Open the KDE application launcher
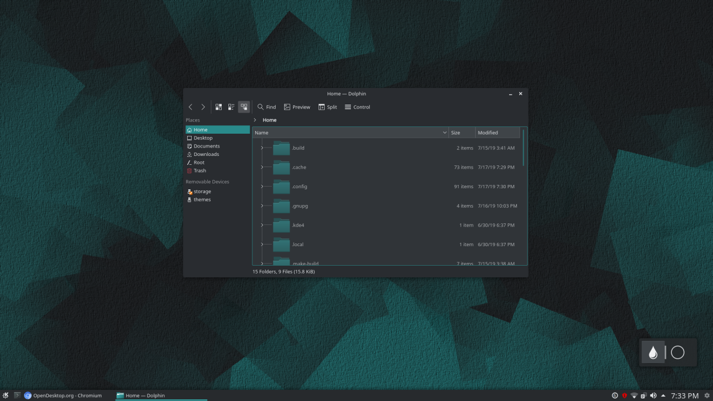Screen dimensions: 713x401 6,395
